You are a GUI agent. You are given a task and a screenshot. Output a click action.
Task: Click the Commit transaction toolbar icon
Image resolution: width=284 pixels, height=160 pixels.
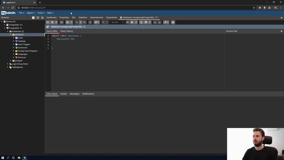pyautogui.click(x=155, y=22)
